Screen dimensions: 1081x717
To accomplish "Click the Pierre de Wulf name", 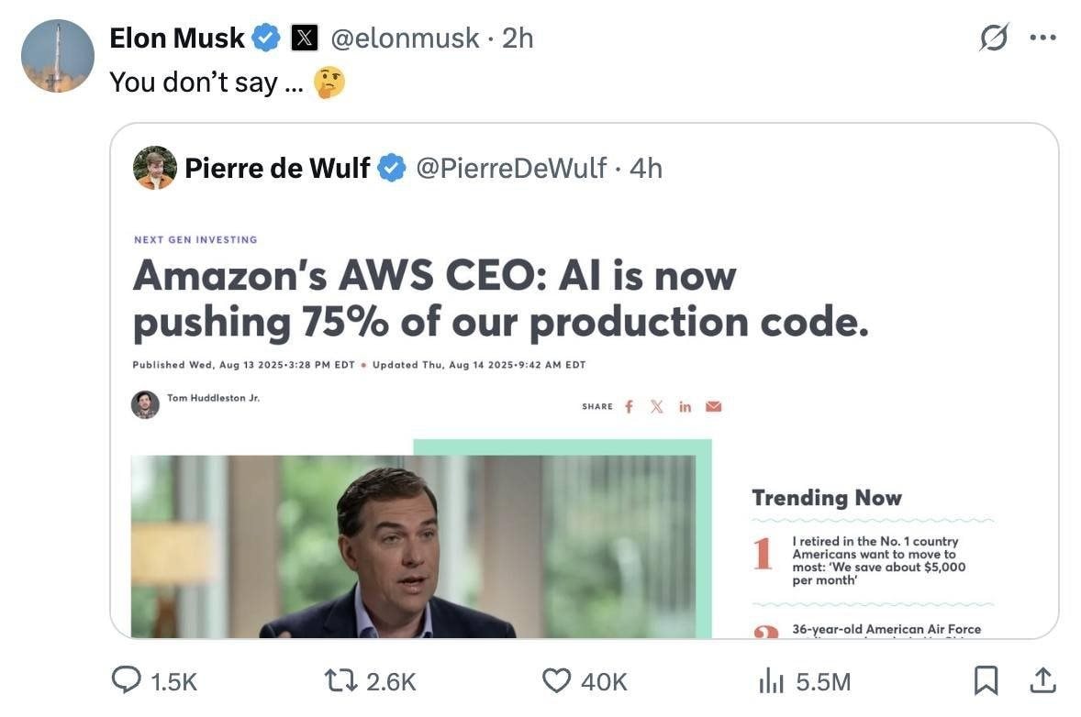I will (x=277, y=168).
